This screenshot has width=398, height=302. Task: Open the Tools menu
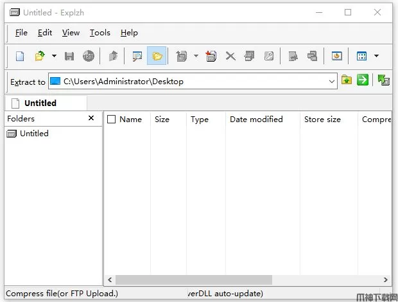point(99,33)
